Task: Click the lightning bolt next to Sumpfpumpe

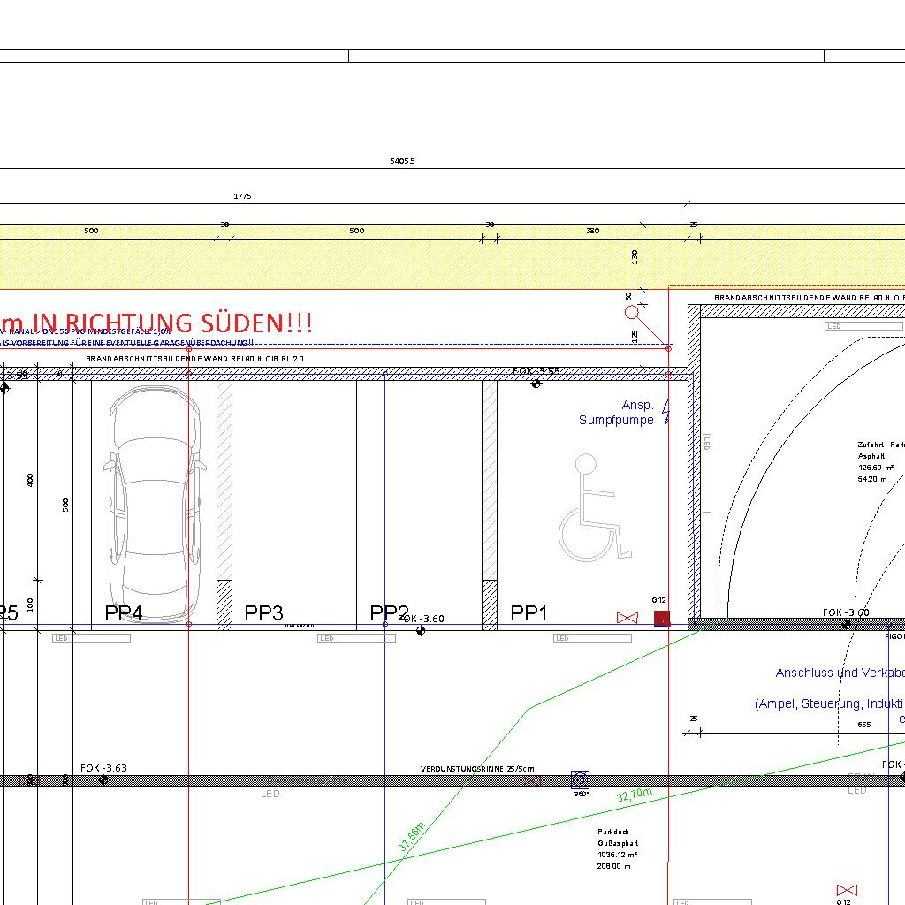Action: click(666, 415)
